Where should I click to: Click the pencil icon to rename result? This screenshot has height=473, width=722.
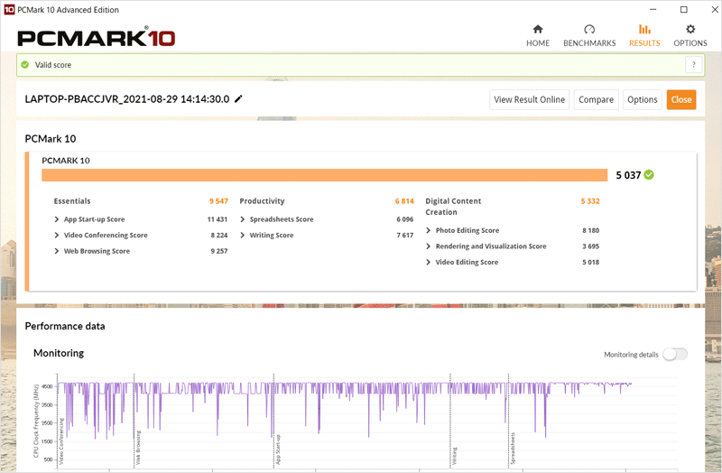click(238, 99)
